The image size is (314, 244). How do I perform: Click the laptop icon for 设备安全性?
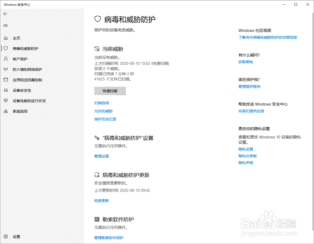point(6,90)
